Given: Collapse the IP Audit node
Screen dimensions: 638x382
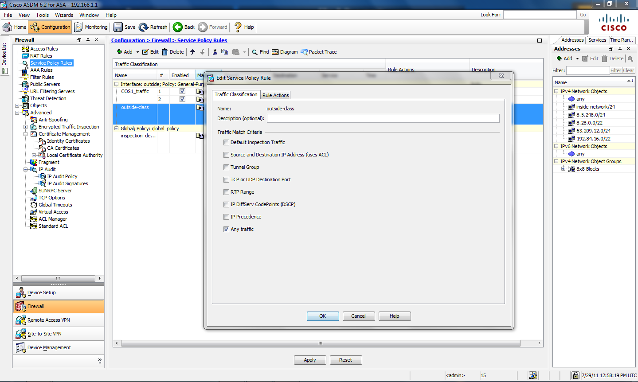Looking at the screenshot, I should [x=26, y=169].
